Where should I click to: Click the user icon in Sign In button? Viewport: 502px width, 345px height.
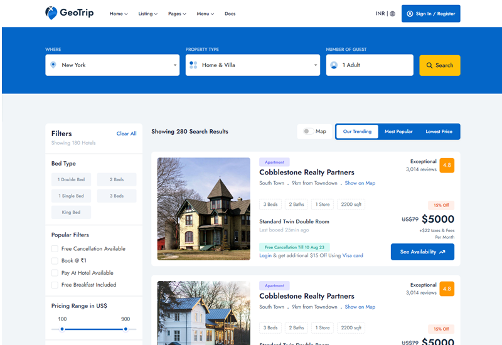pos(409,14)
